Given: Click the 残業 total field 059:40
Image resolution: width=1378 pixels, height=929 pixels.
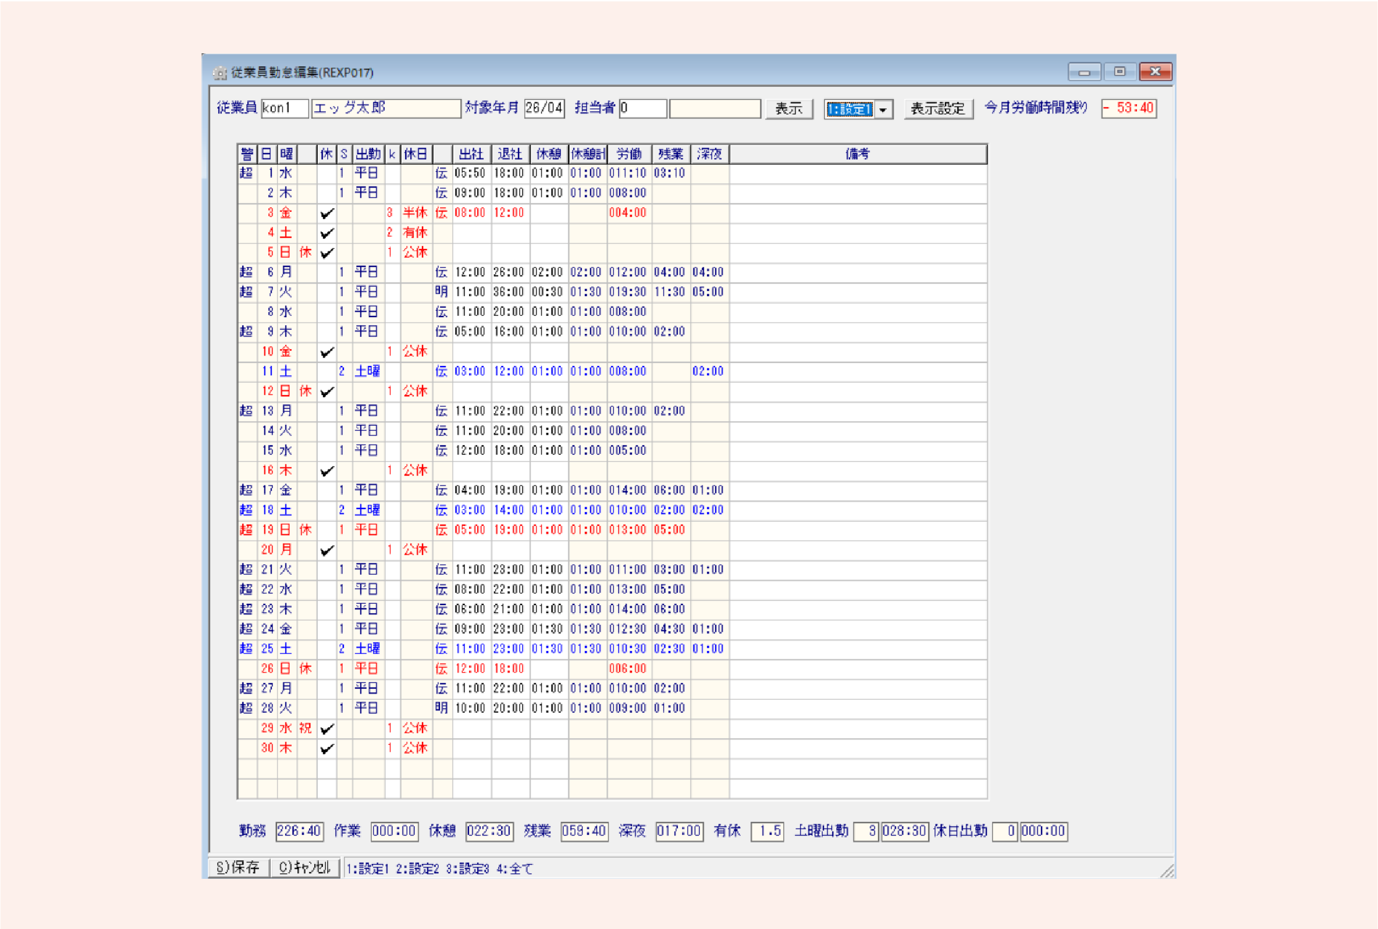Looking at the screenshot, I should coord(584,831).
